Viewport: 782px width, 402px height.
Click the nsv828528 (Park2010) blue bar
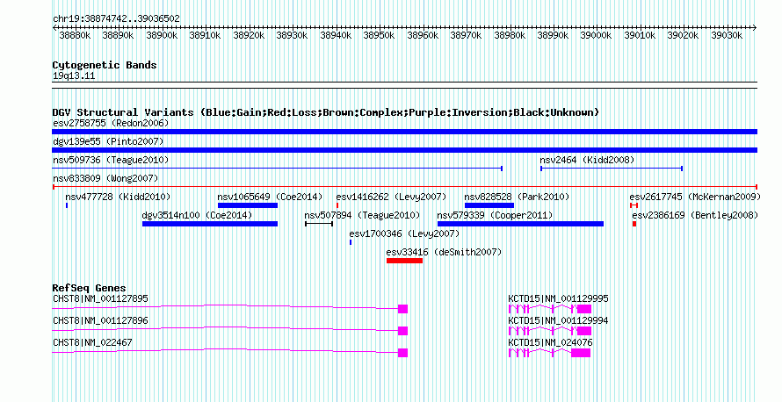(x=489, y=205)
